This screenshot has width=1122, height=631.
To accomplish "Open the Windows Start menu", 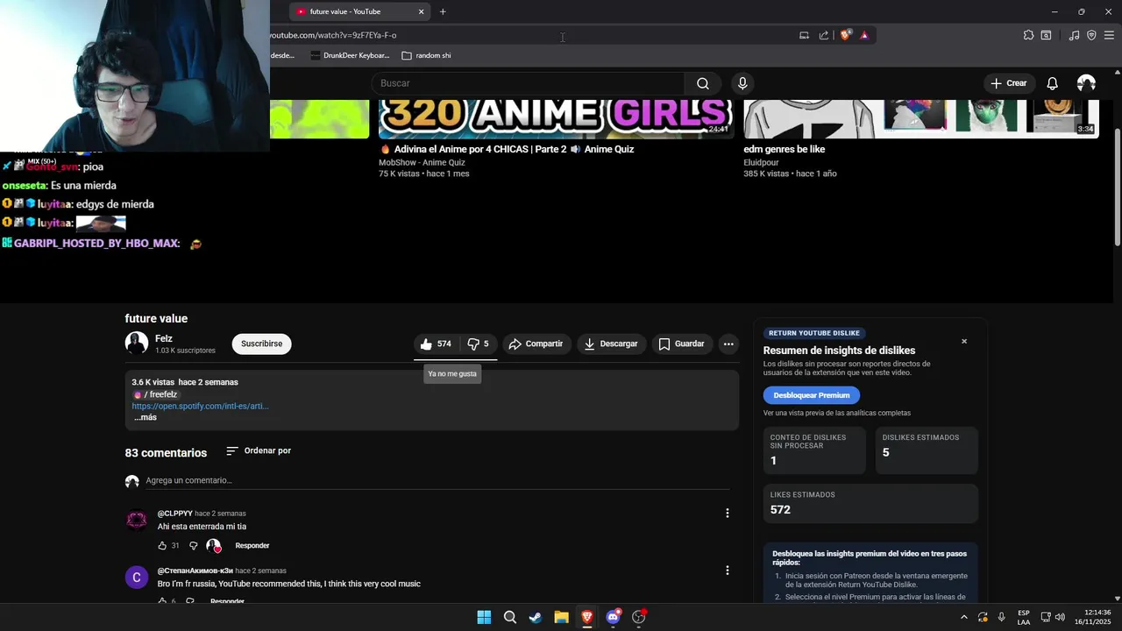I will tap(484, 617).
